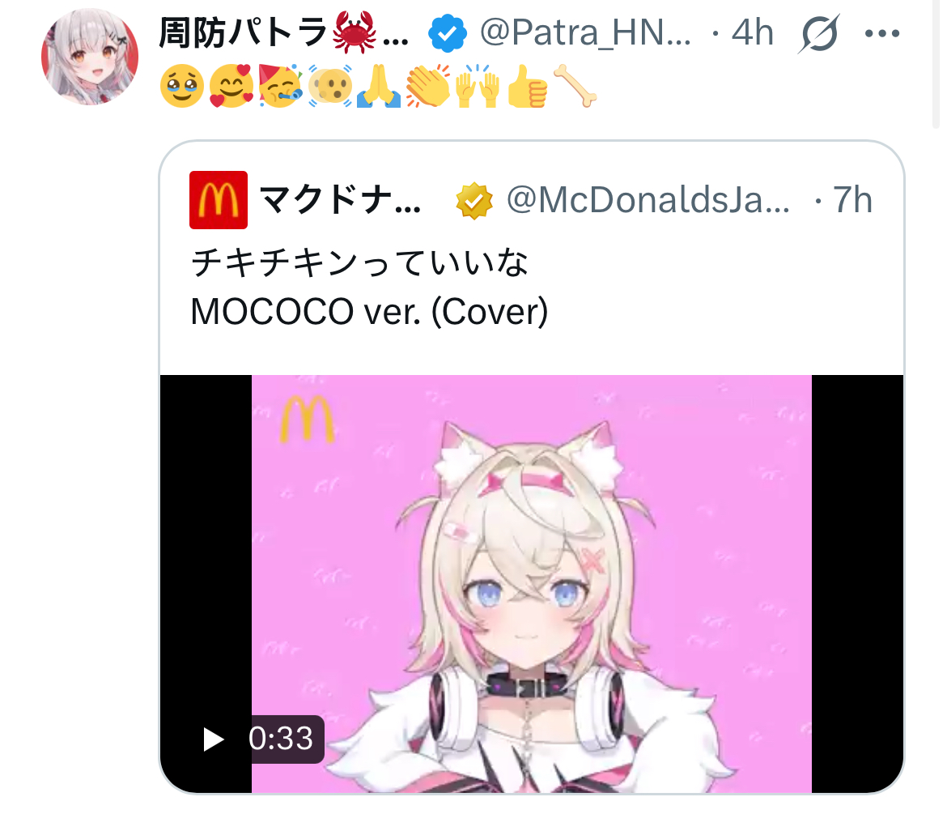Click the blue verified checkmark badge
This screenshot has width=947, height=814.
point(447,33)
